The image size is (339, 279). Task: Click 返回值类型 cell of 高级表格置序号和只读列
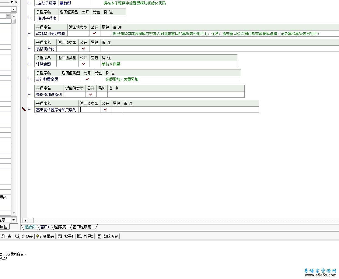pyautogui.click(x=89, y=109)
